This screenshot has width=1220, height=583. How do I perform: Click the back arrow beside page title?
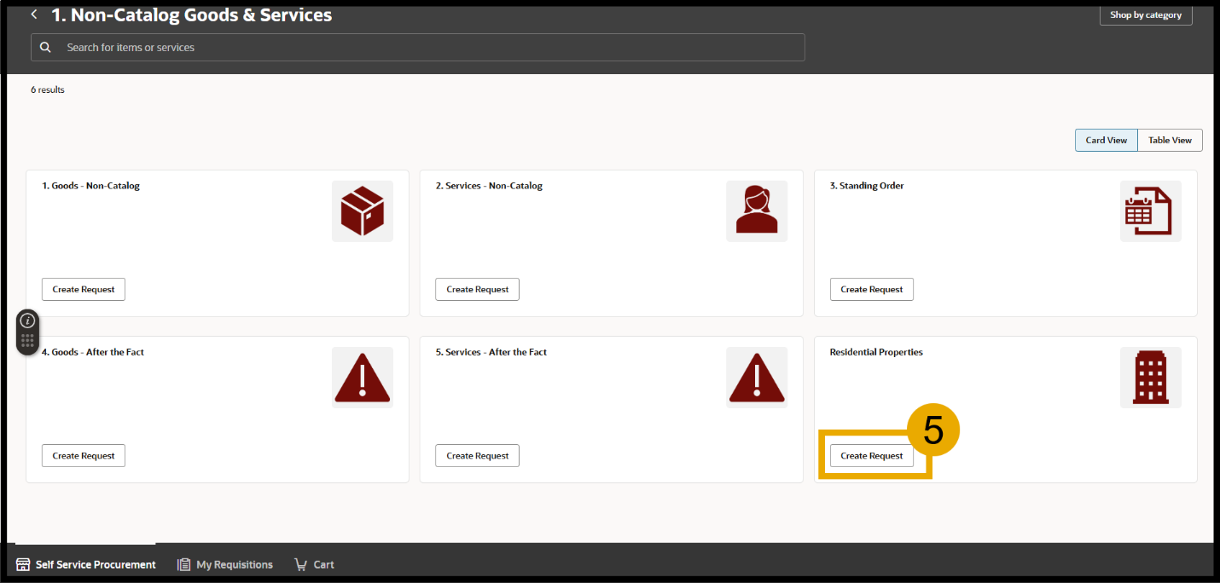(34, 14)
